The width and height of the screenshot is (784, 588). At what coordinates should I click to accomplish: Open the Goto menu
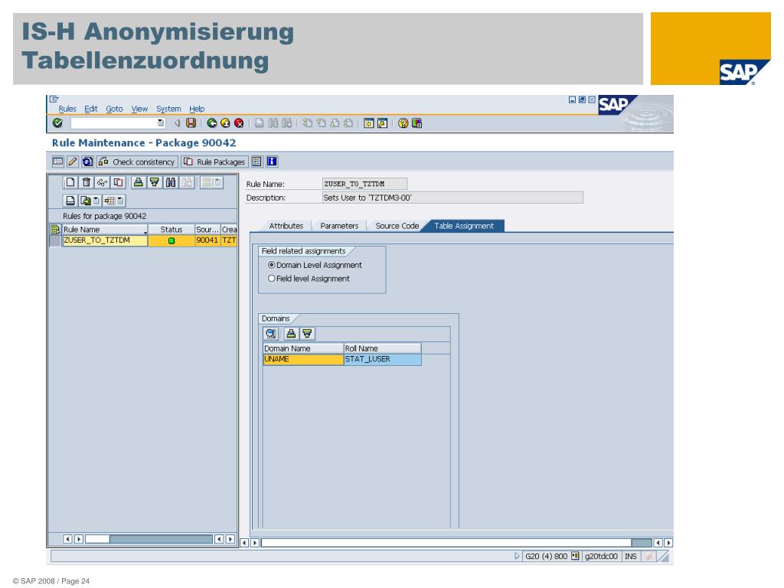click(x=115, y=109)
